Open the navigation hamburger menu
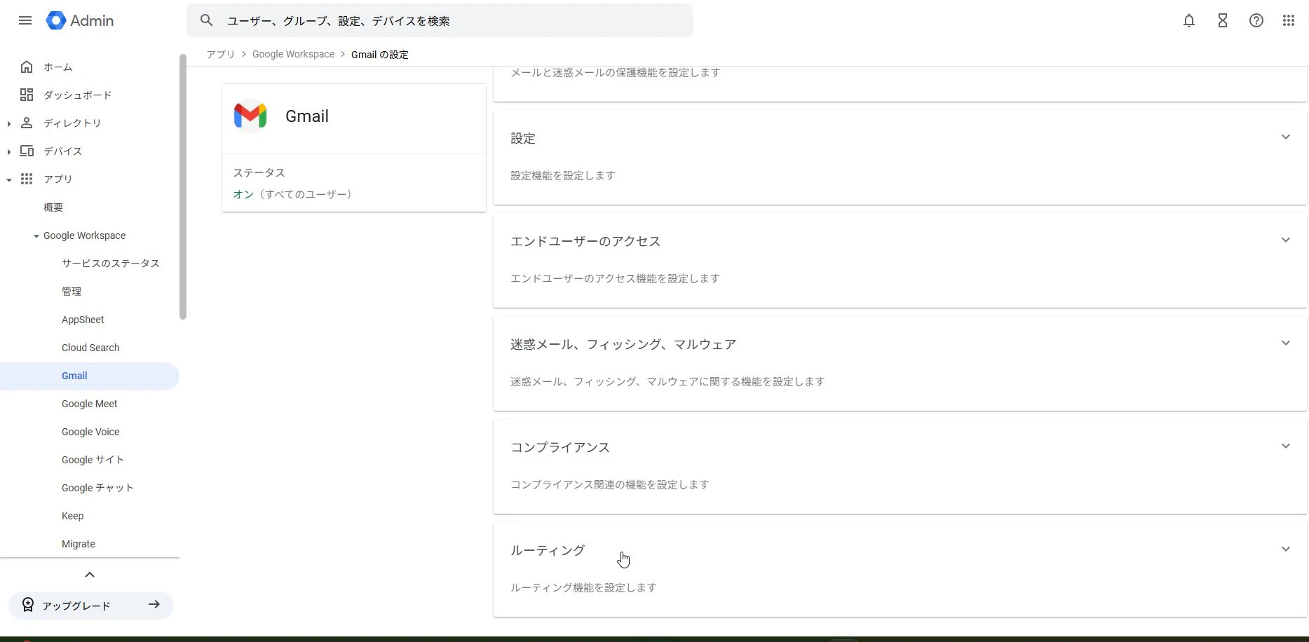 [25, 20]
